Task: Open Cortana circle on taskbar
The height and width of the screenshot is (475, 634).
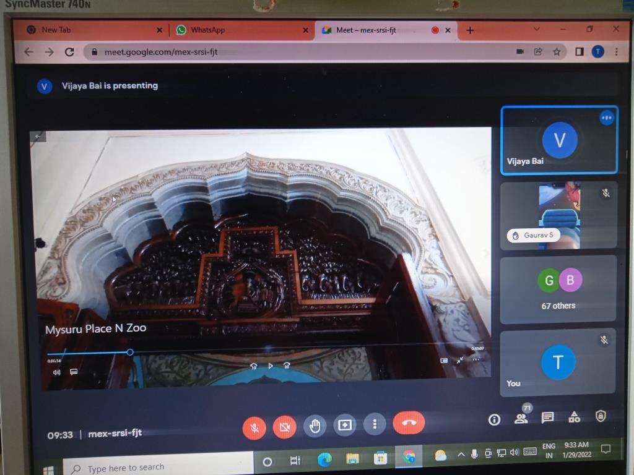Action: [x=267, y=461]
